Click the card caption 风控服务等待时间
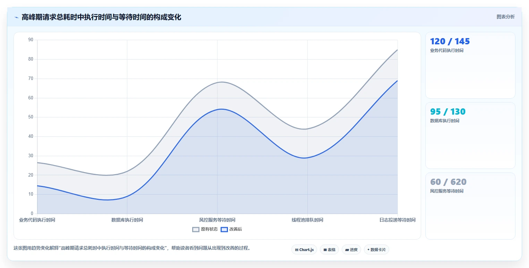 pyautogui.click(x=447, y=191)
